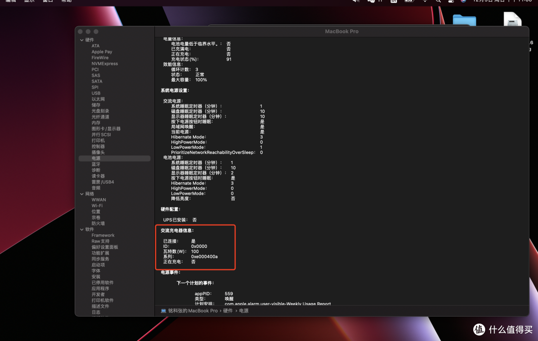Select NVMExpress in the sidebar
Viewport: 538px width, 341px height.
[x=104, y=64]
